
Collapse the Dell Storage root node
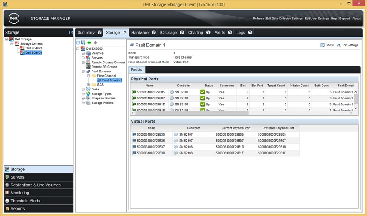pos(6,39)
